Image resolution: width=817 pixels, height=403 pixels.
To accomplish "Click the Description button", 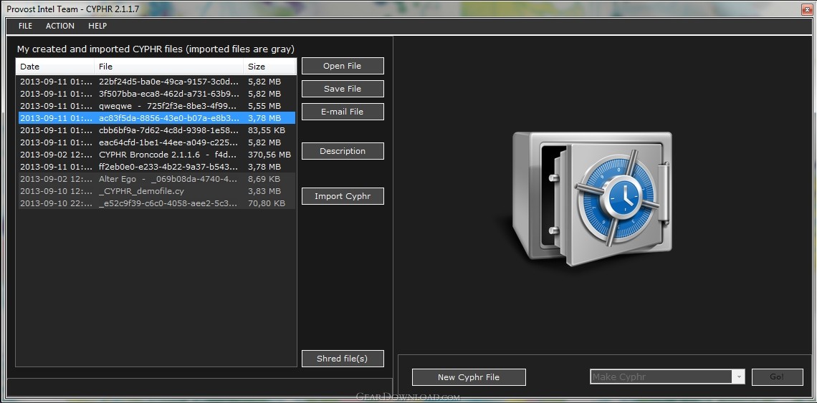I will 343,151.
